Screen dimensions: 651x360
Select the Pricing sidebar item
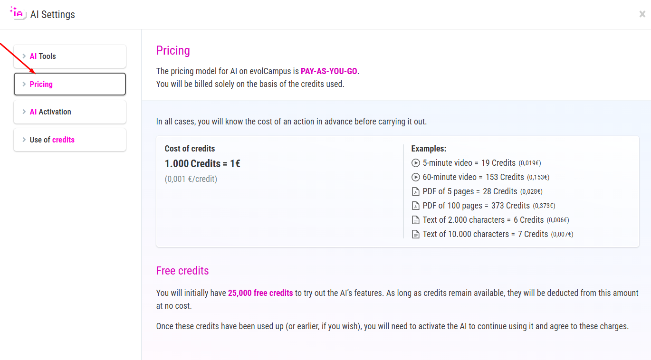70,84
